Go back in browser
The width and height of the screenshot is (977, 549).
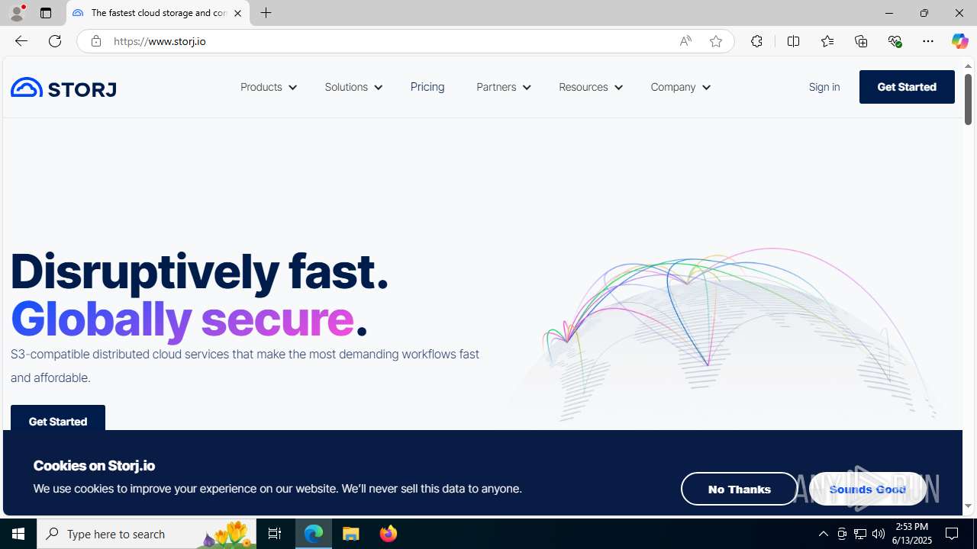pyautogui.click(x=21, y=41)
